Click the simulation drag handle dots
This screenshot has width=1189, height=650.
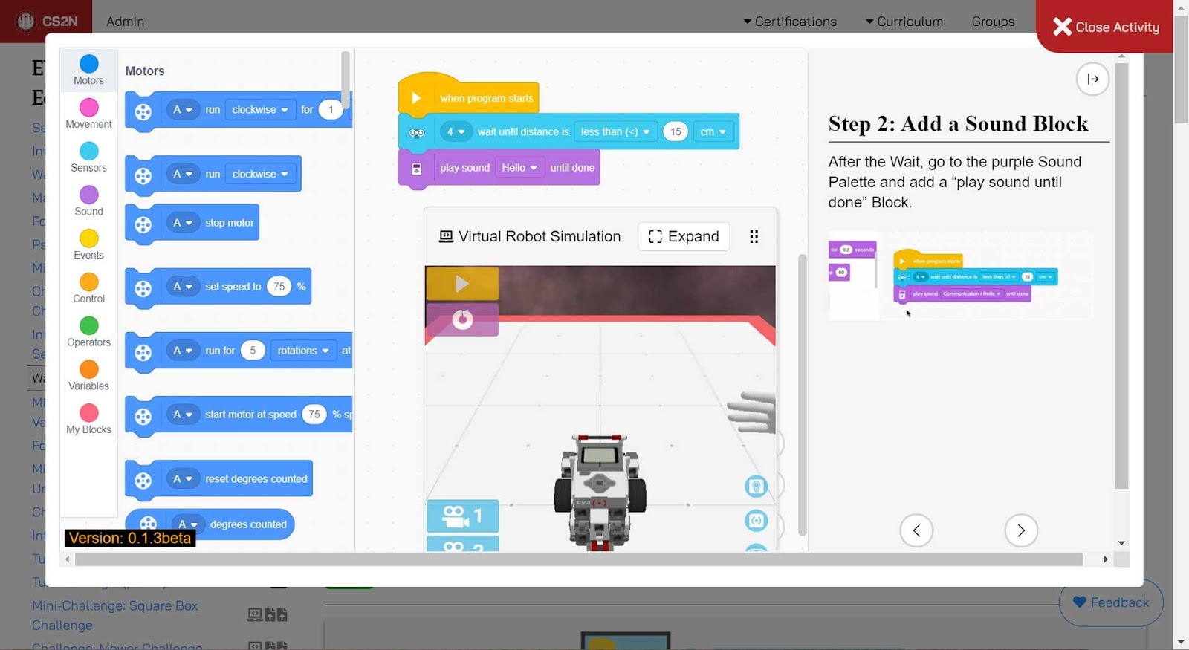click(754, 236)
